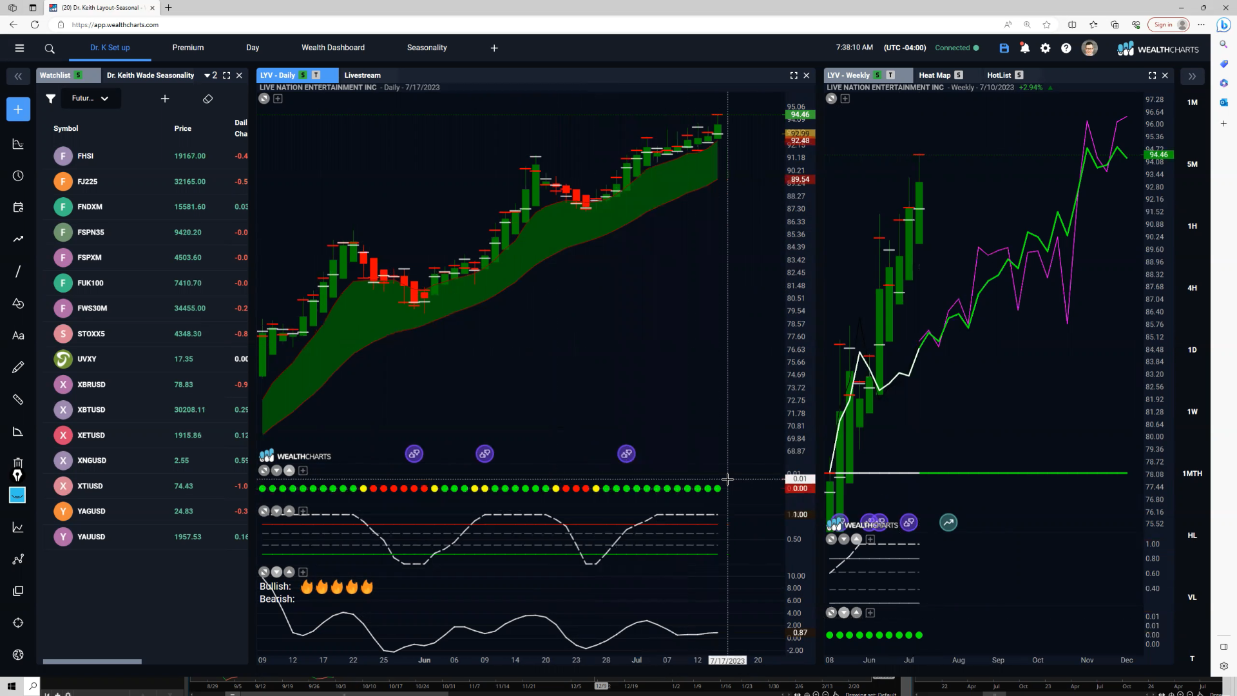Select the 1D timeframe button
Image resolution: width=1237 pixels, height=696 pixels.
pos(1192,350)
